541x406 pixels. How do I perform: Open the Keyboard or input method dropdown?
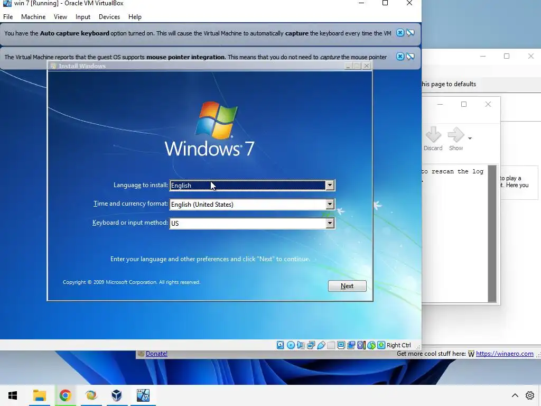(x=330, y=224)
